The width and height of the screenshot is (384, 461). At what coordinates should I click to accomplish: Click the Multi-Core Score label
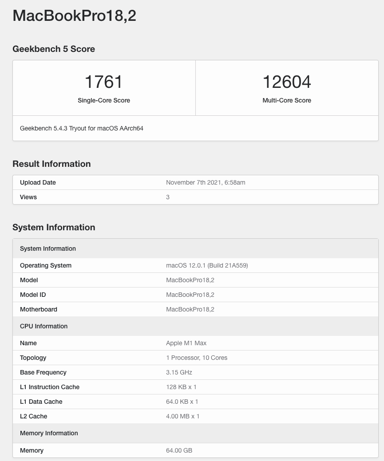tap(286, 100)
